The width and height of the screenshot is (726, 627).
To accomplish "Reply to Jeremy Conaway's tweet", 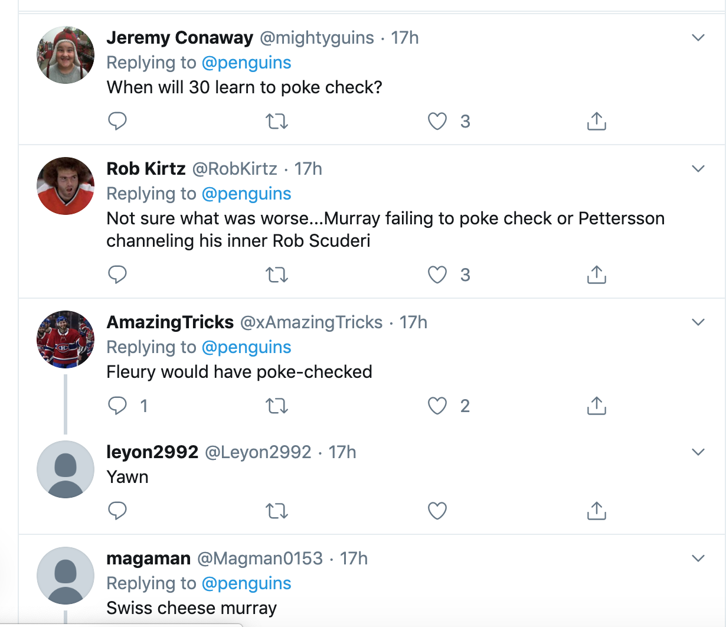I will 117,121.
